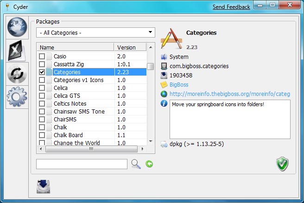Click the horizontal scrollbar thumb

pyautogui.click(x=91, y=149)
